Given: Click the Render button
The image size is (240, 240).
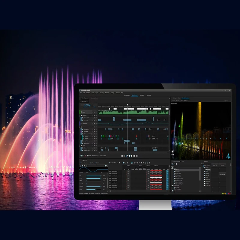Looking at the screenshot, I should [89, 156].
